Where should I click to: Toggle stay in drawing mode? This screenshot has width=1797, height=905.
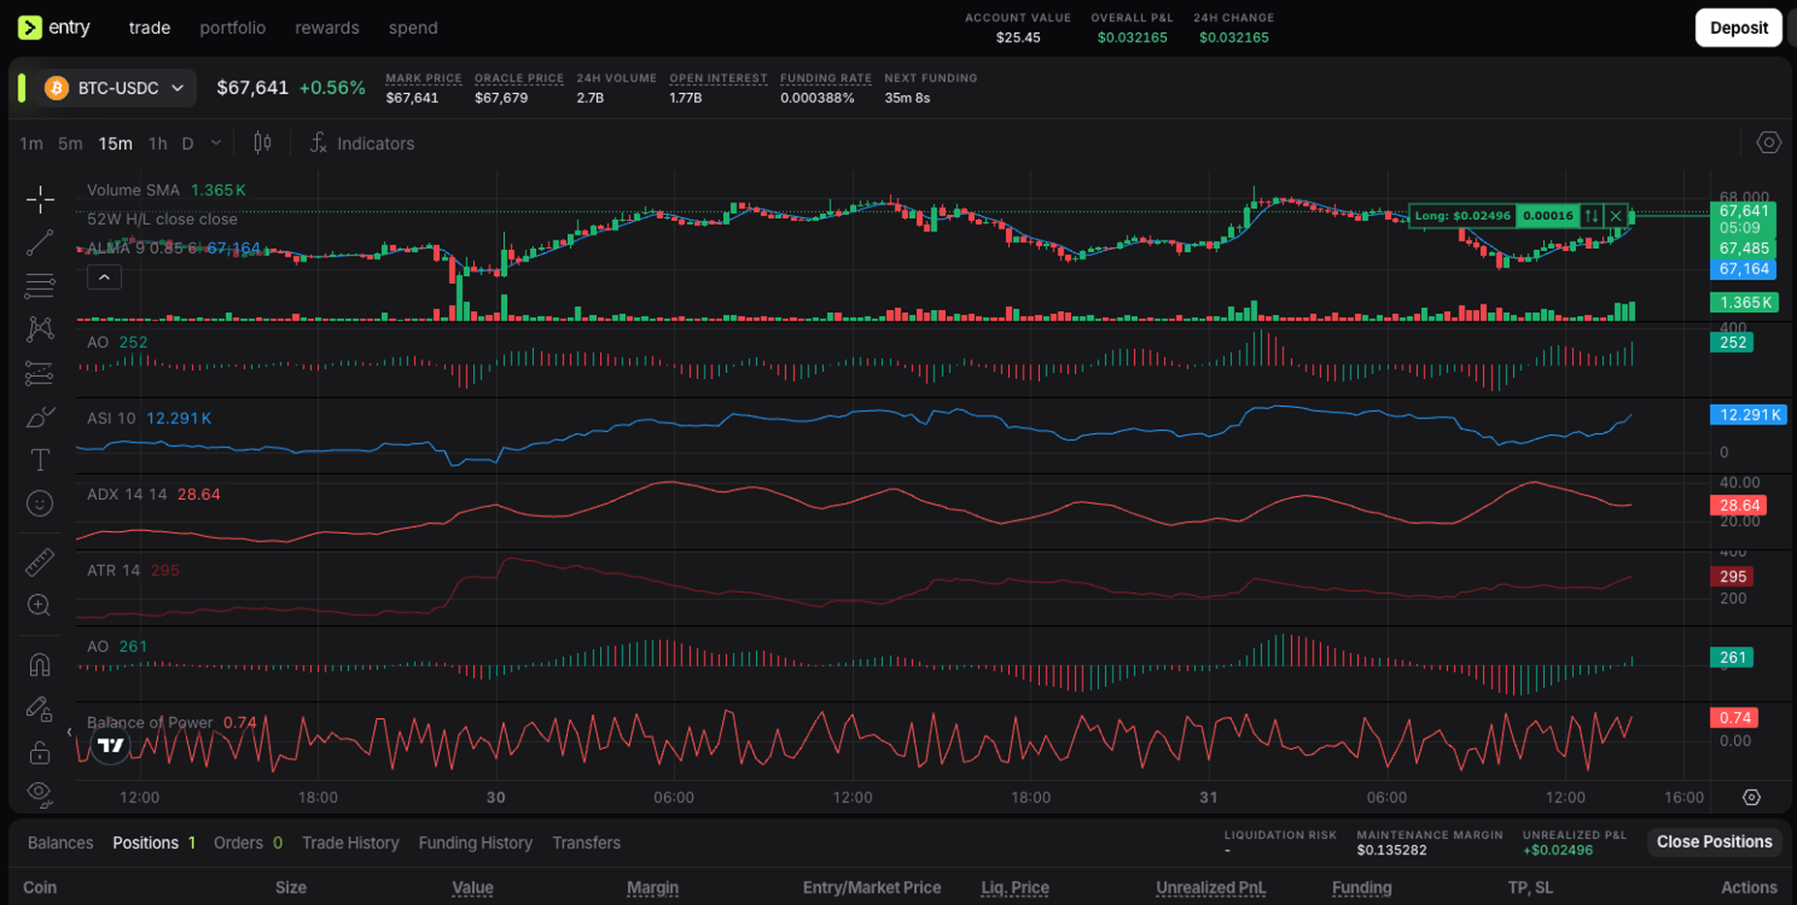[40, 709]
